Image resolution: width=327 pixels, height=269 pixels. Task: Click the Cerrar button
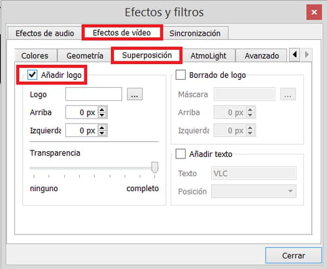tap(294, 255)
